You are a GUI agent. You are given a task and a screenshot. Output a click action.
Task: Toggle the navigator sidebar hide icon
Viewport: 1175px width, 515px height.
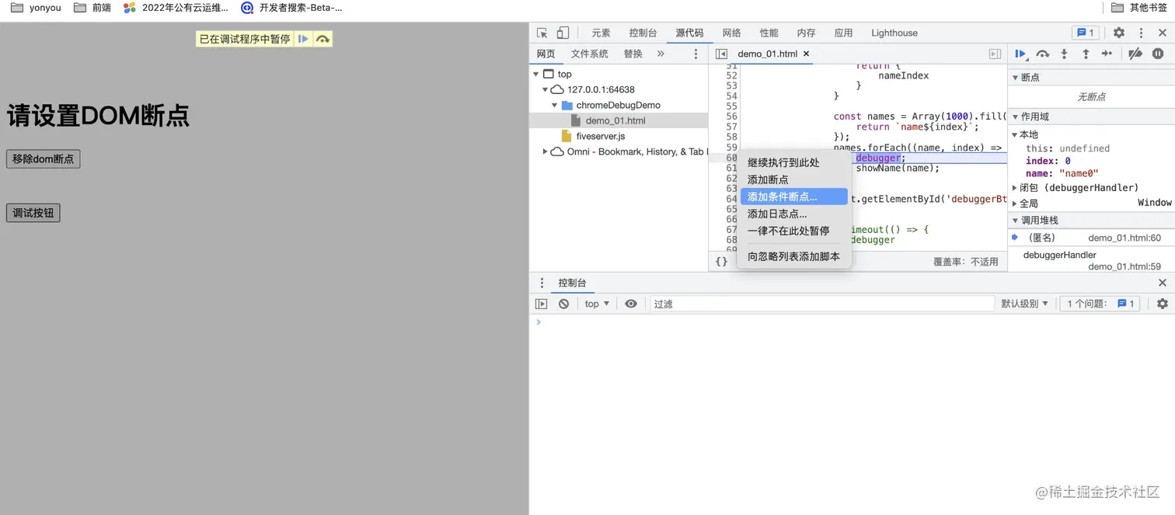tap(721, 54)
